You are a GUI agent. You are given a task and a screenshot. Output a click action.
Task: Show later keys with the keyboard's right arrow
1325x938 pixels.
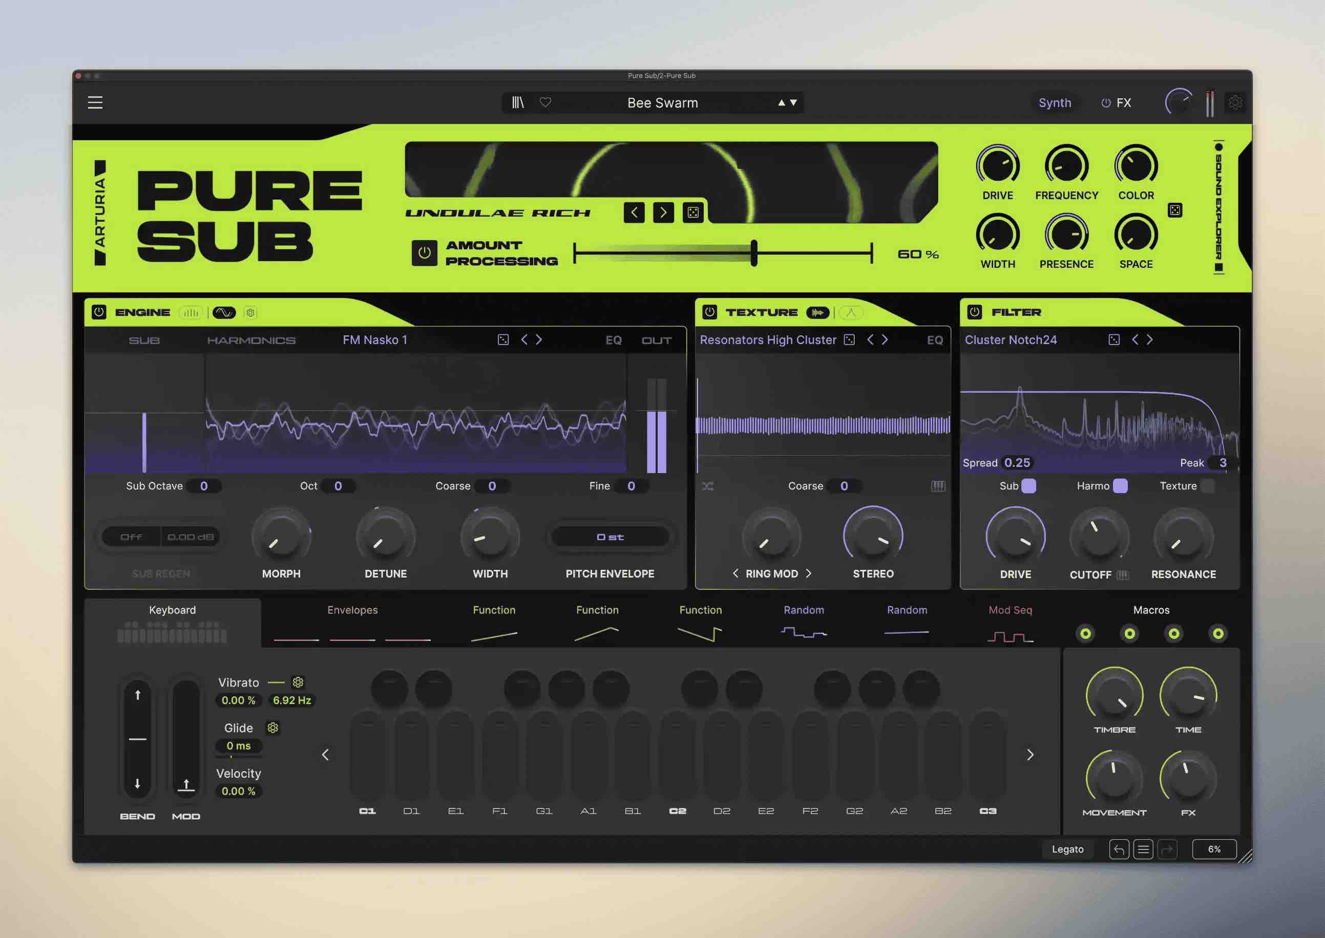(x=1030, y=755)
